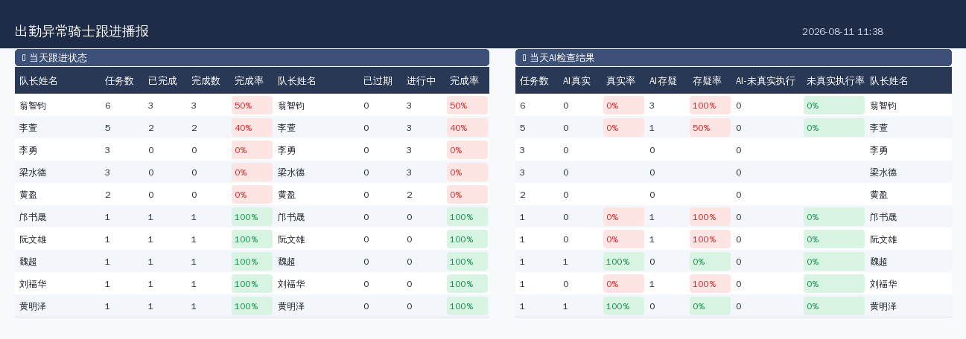Select the 黄明泽 row in AI results table

[734, 306]
